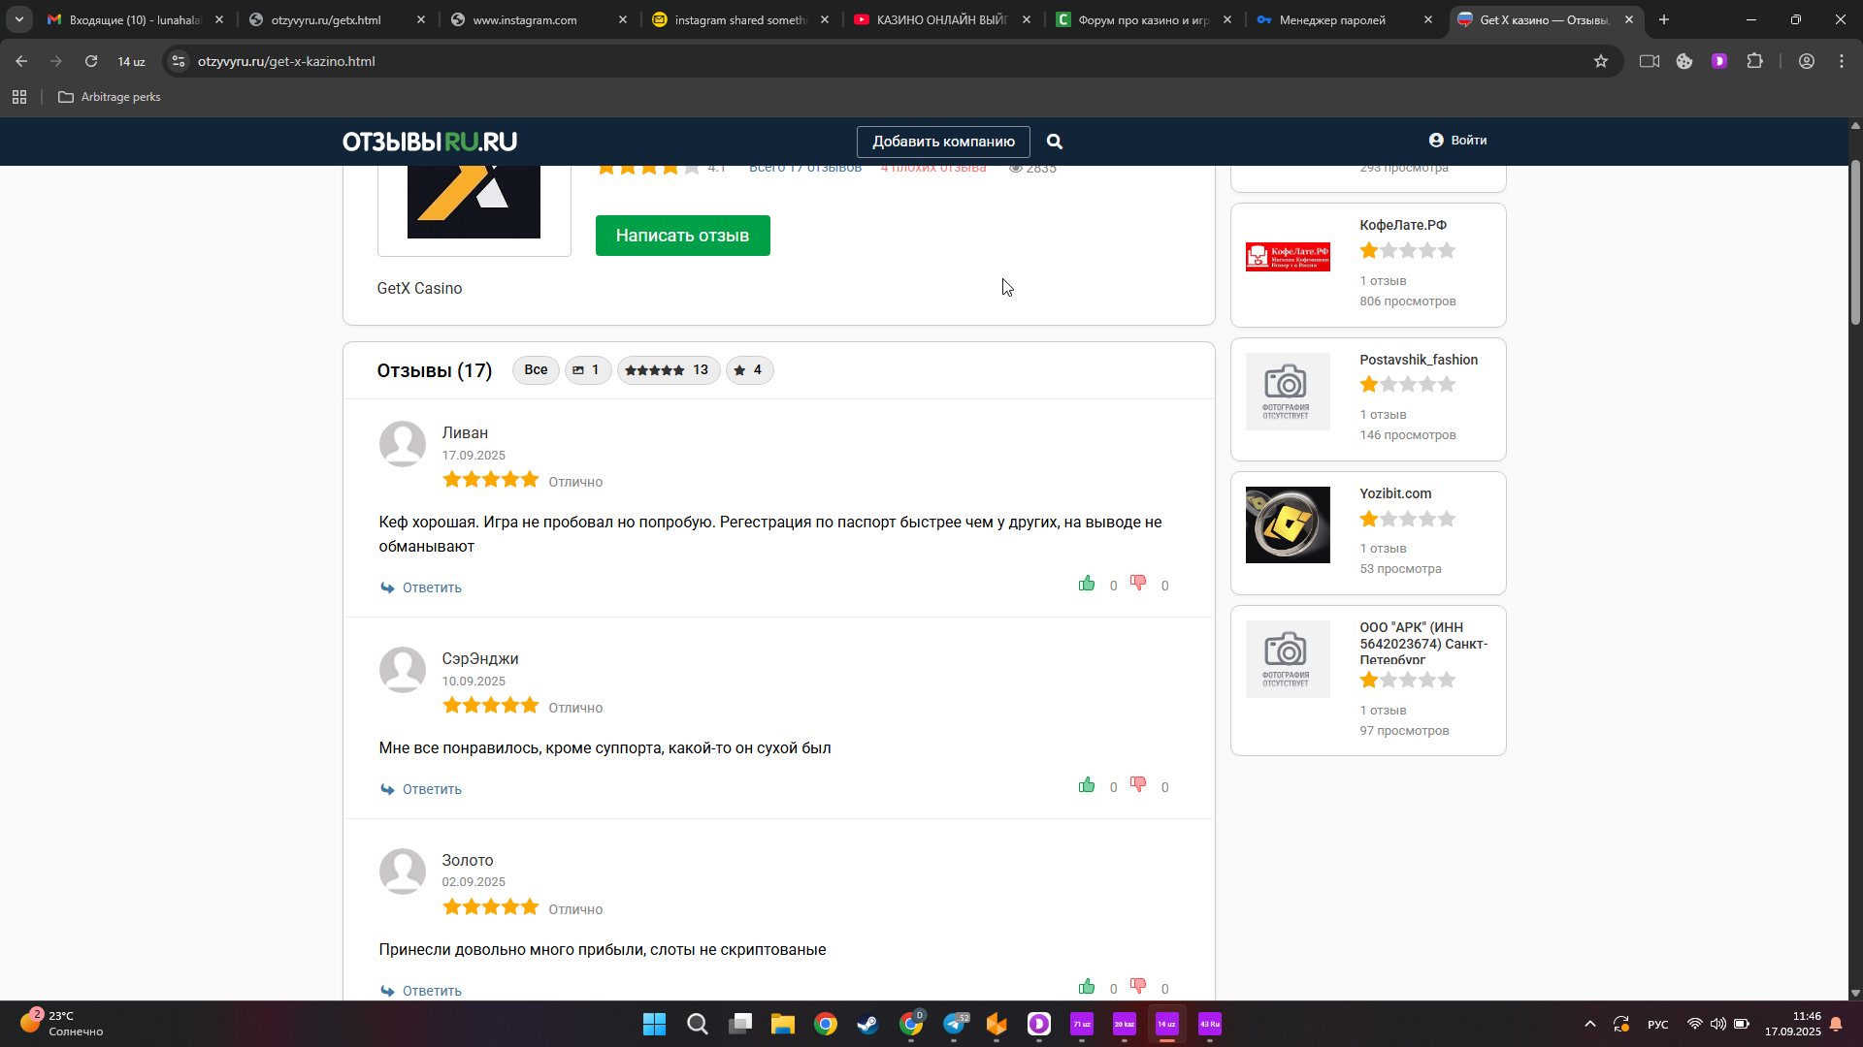The image size is (1863, 1047).
Task: Click site info icon in address bar
Action: point(178,61)
